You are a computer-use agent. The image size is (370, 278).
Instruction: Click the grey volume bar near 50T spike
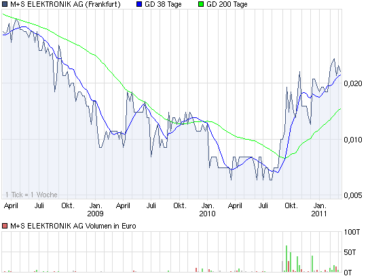(282, 266)
